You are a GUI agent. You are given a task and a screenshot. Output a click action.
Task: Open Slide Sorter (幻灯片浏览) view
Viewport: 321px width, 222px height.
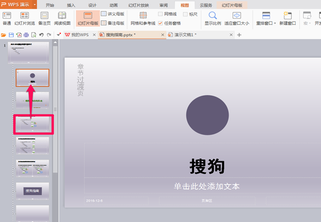25,18
